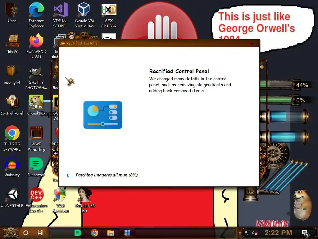
Task: Open This PC desktop icon
Action: tap(12, 44)
